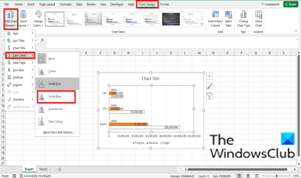Open More Data Label Options
The height and width of the screenshot is (178, 301).
click(x=58, y=132)
